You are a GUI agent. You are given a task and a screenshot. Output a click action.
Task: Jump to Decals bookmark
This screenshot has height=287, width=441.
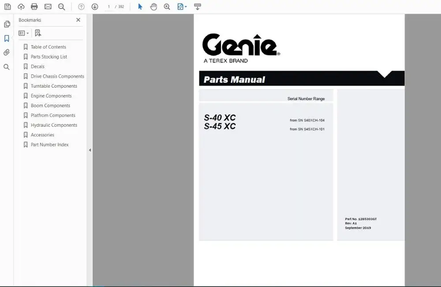(37, 66)
